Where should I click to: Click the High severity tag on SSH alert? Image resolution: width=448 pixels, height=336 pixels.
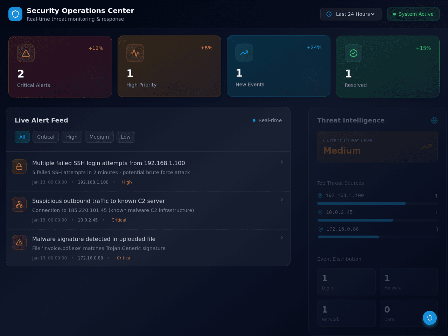pyautogui.click(x=127, y=182)
